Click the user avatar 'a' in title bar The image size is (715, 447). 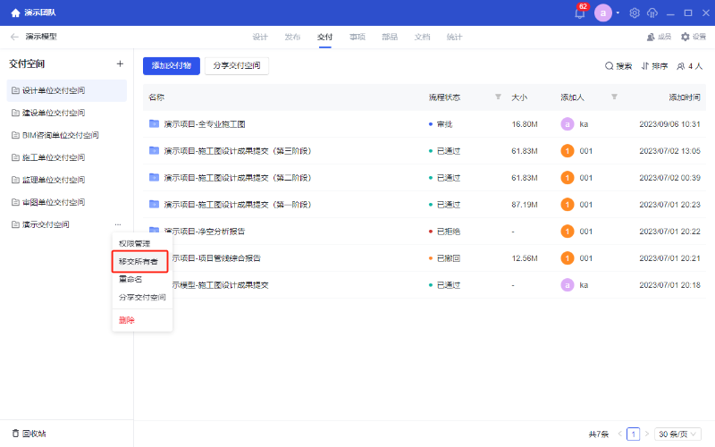coord(602,13)
